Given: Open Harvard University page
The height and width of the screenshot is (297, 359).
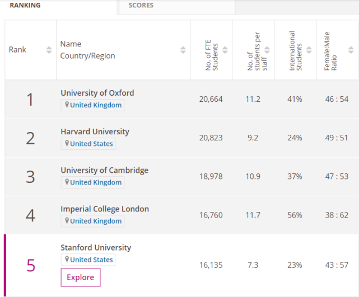Looking at the screenshot, I should pyautogui.click(x=95, y=131).
